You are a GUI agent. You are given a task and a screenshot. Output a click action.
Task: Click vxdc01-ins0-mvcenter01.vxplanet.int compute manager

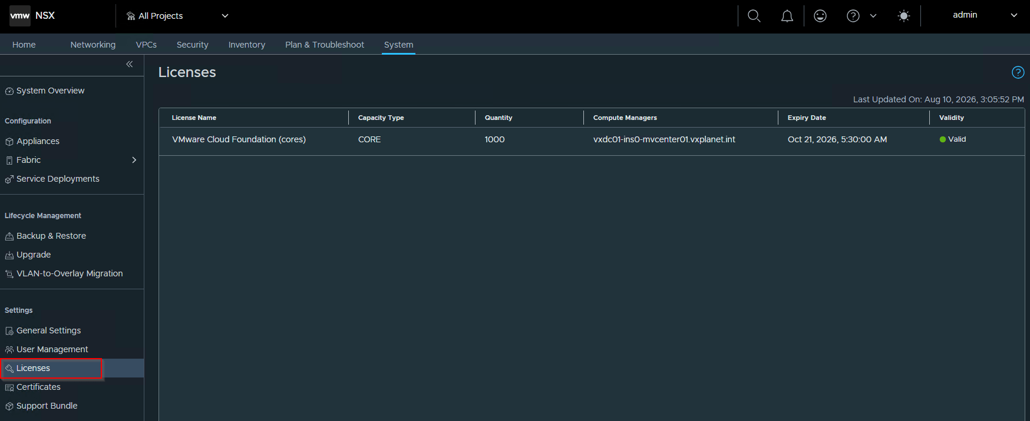664,139
